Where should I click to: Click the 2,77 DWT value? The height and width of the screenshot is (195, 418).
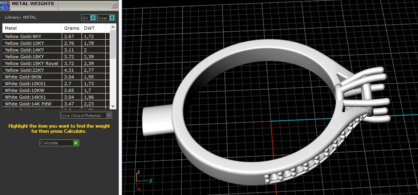coord(89,70)
